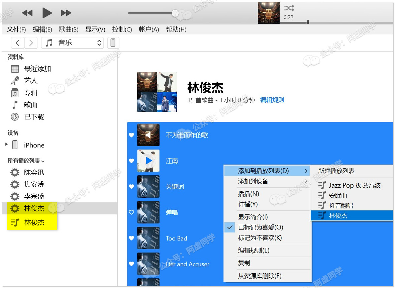Toggle the heart for 关键词
This screenshot has height=288, width=395.
point(131,186)
